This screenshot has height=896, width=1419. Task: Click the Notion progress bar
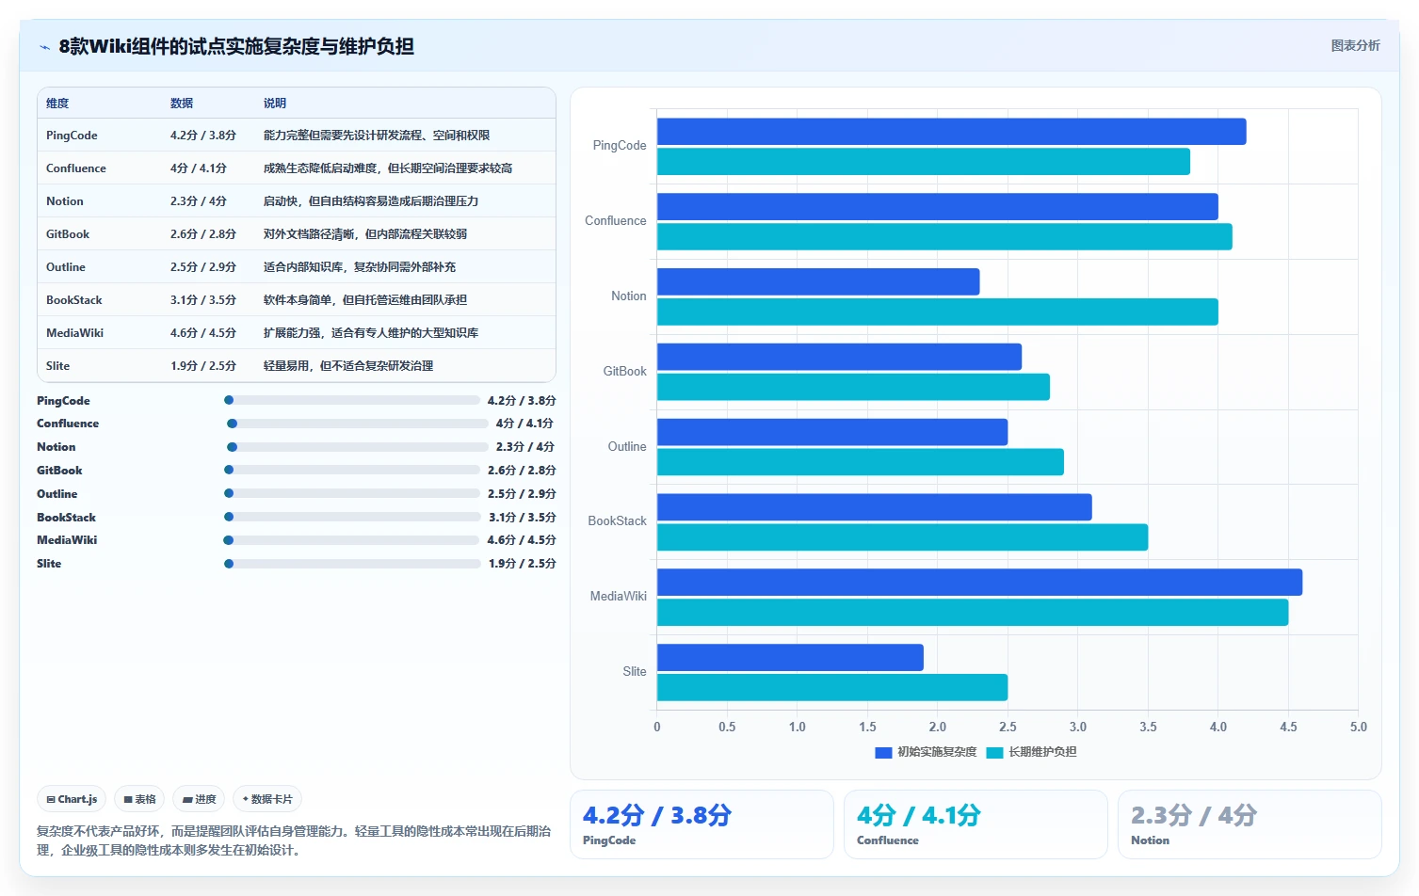point(358,447)
